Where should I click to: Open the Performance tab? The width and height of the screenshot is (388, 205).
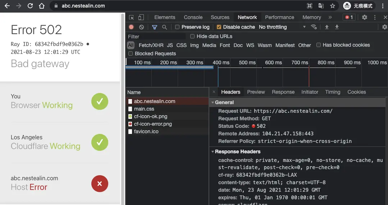(x=280, y=17)
